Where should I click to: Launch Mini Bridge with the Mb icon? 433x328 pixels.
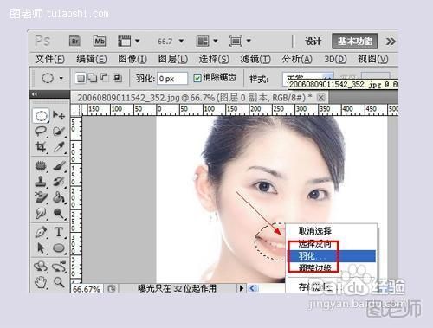tap(100, 42)
